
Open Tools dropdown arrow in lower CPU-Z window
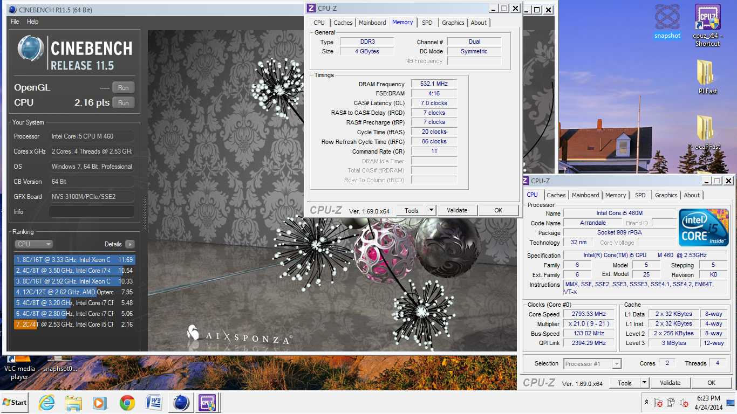645,383
